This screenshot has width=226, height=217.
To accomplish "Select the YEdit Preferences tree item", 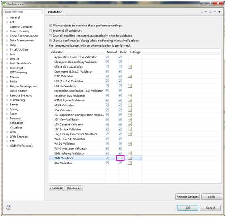I will (x=21, y=146).
